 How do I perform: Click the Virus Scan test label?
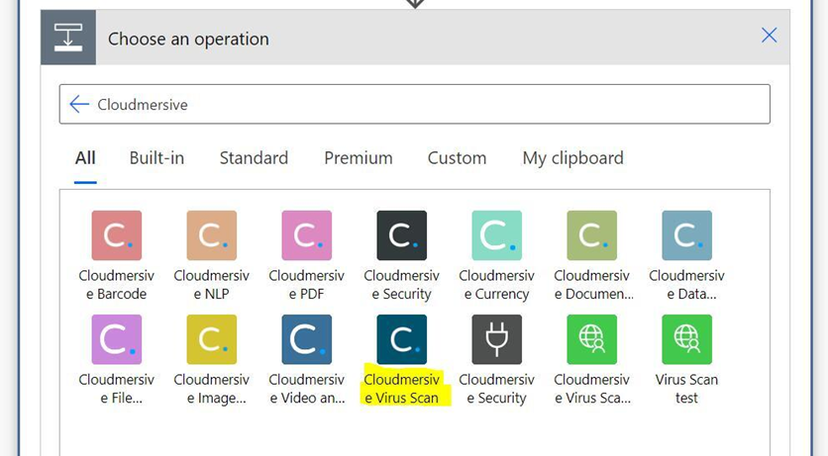(x=686, y=389)
